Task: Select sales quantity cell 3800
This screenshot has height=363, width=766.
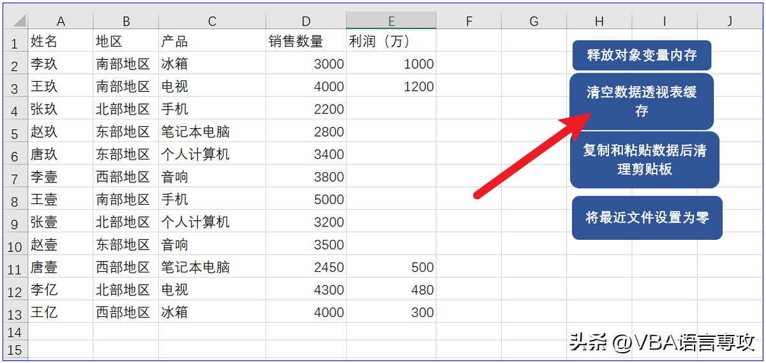Action: [x=306, y=177]
